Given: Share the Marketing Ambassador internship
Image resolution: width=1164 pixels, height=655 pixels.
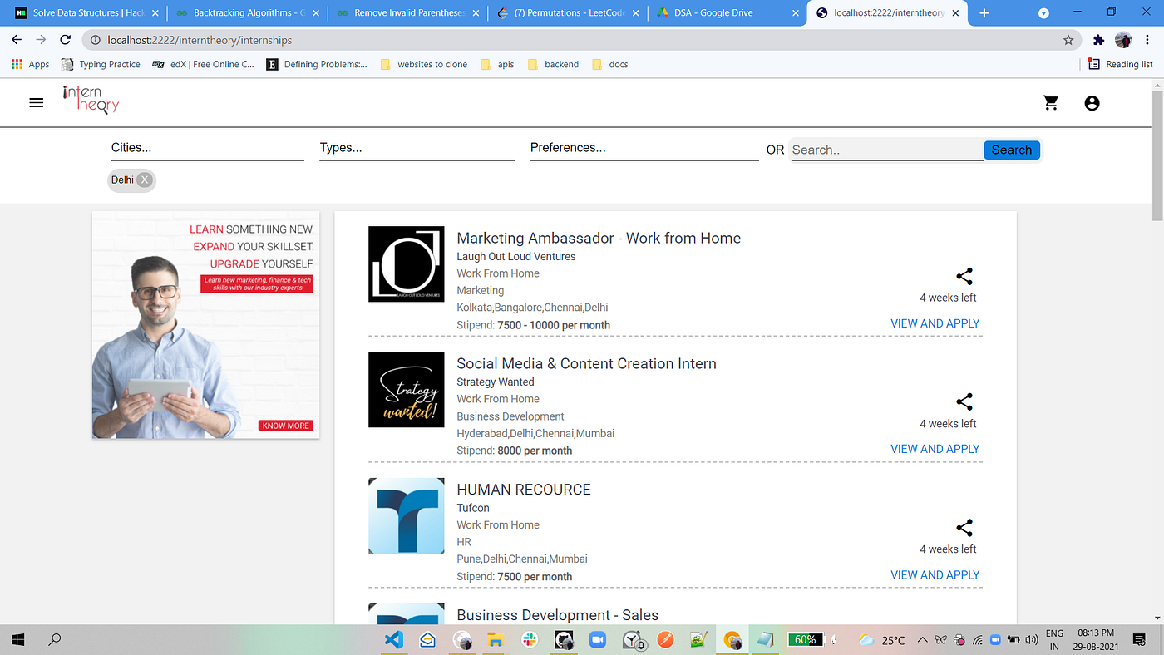Looking at the screenshot, I should (x=964, y=277).
